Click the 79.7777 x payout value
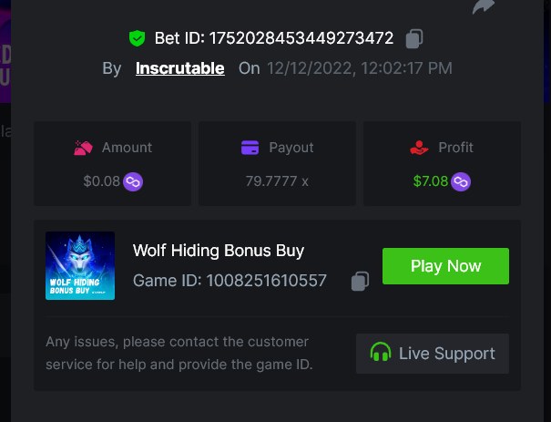551x422 pixels. point(277,181)
